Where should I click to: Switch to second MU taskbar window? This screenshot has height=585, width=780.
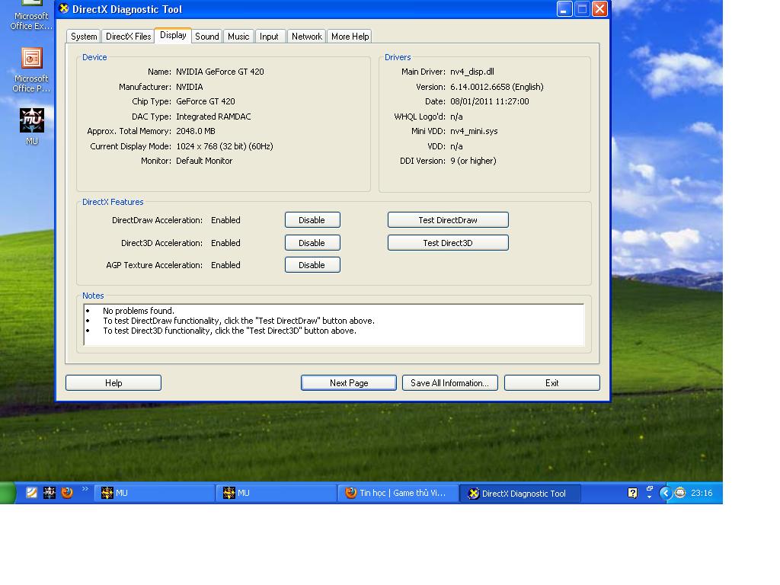[x=276, y=493]
